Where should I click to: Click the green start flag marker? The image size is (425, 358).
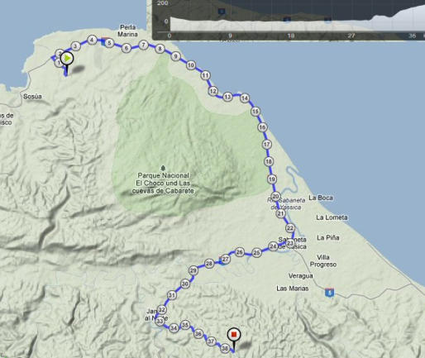click(67, 58)
